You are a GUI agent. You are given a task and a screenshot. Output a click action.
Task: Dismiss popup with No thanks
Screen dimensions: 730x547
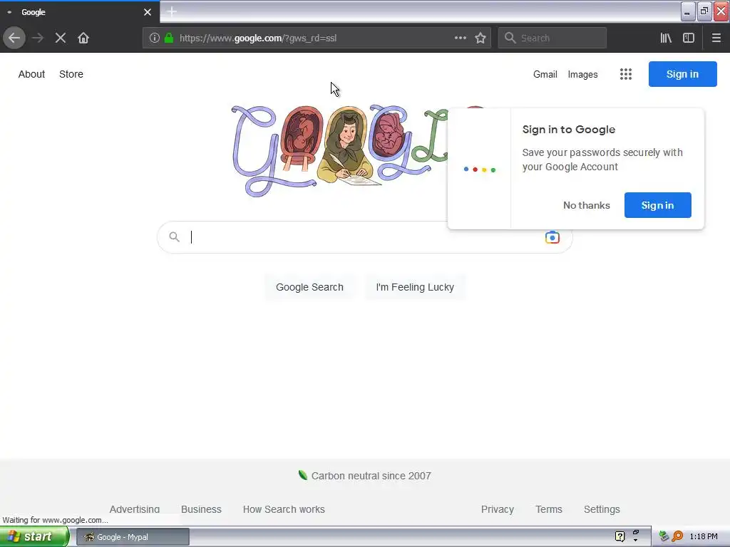coord(587,205)
